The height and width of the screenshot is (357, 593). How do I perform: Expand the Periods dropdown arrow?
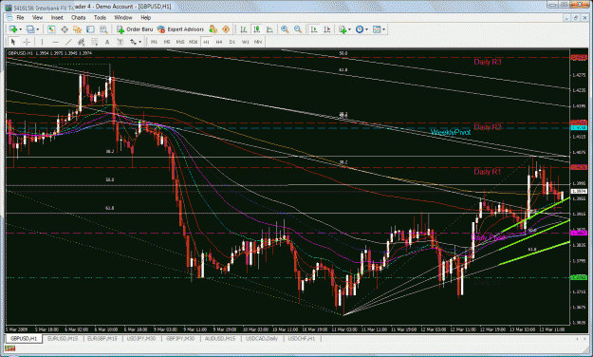pos(366,29)
